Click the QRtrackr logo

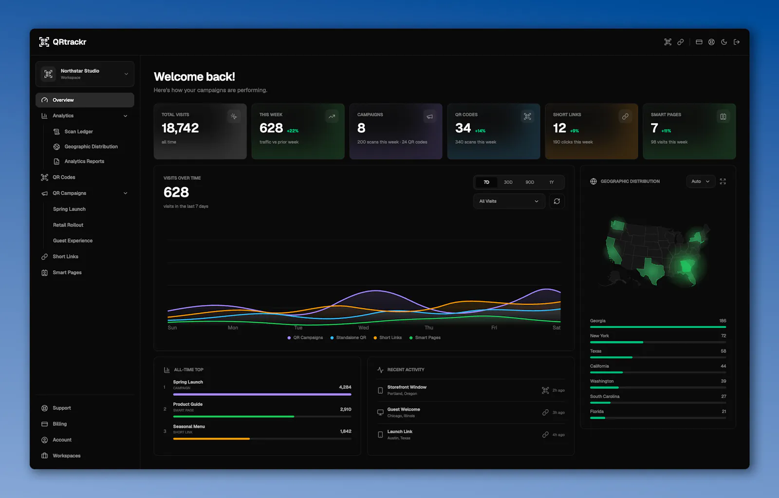(63, 42)
